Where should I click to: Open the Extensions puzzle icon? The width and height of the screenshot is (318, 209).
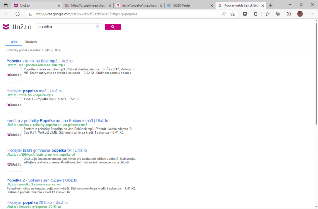256,14
